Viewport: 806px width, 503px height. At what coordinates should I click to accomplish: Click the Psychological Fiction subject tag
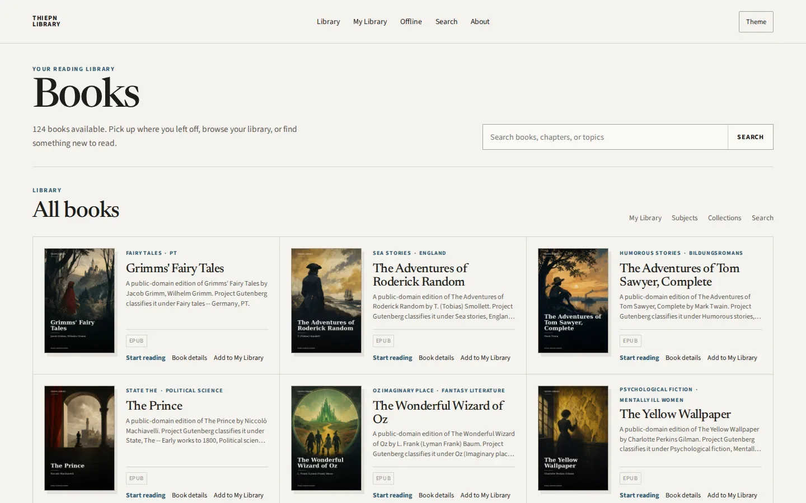click(656, 390)
